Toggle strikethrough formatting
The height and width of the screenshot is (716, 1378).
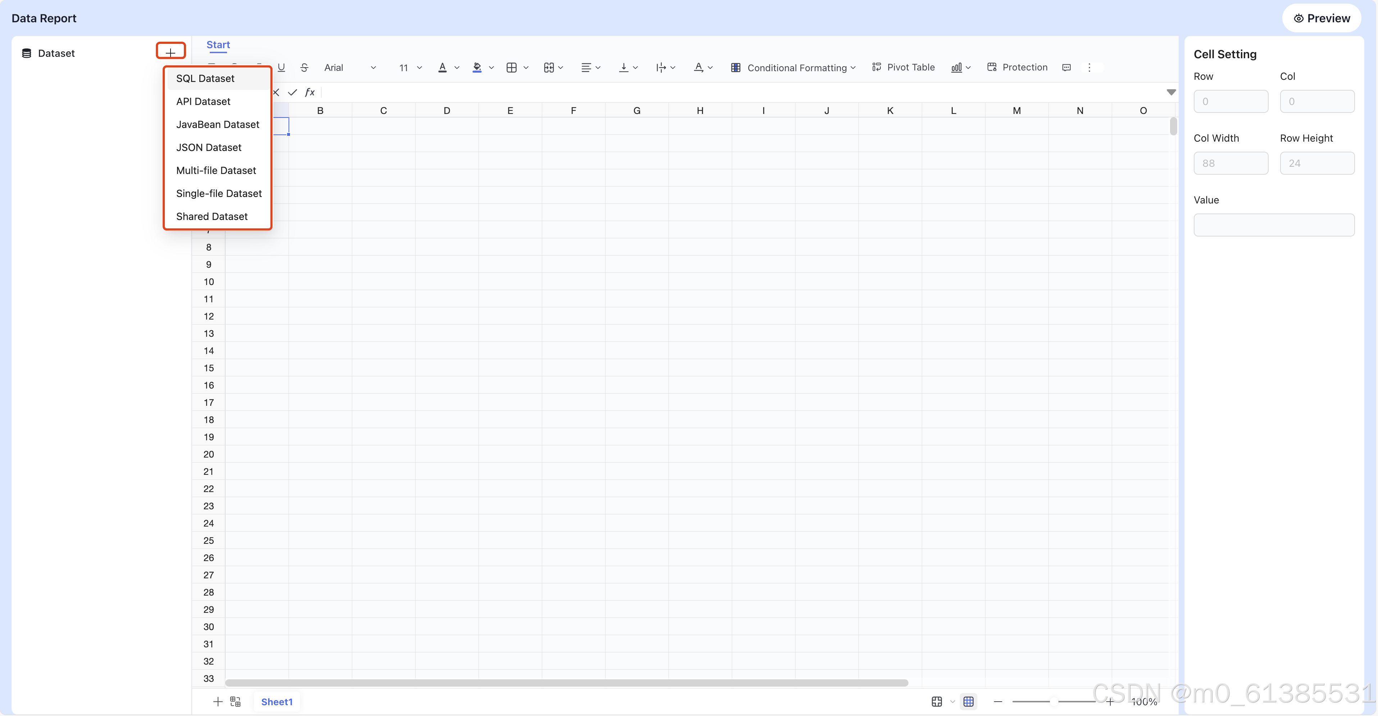tap(304, 67)
